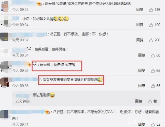
Task: Click 回复 on the 09:36 comment
Action: click(x=142, y=86)
